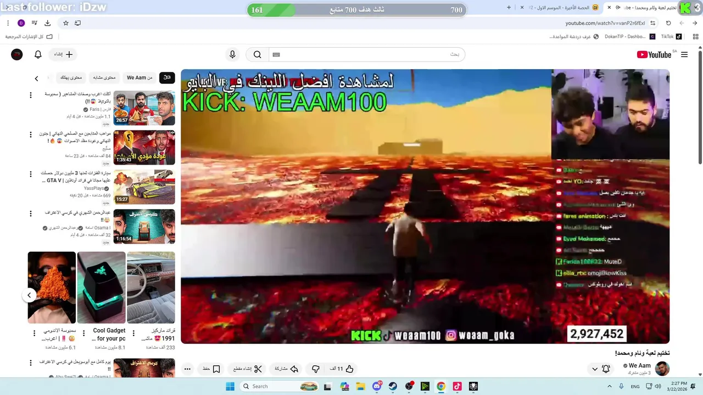The height and width of the screenshot is (395, 703).
Task: Select the الكل filter chip
Action: coord(167,78)
